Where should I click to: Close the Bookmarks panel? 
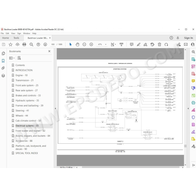coord(49,51)
